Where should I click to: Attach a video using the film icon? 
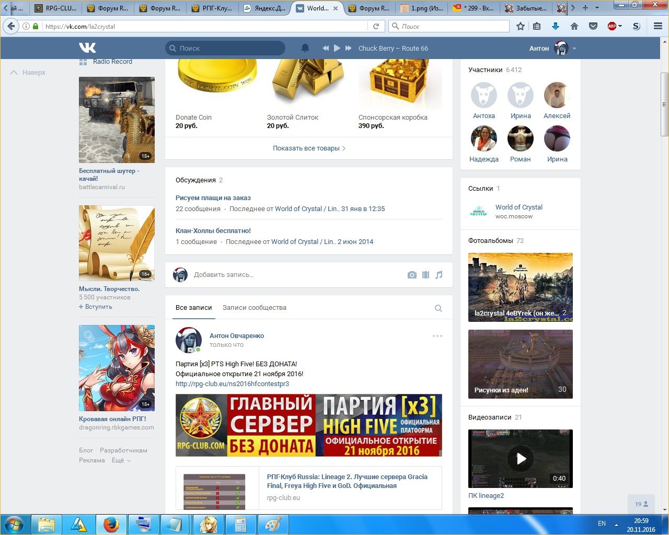425,275
